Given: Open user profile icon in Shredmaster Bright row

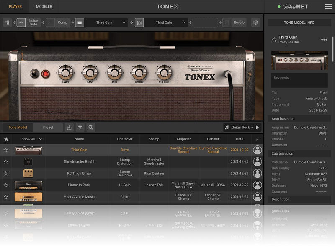Looking at the screenshot, I should (x=258, y=162).
